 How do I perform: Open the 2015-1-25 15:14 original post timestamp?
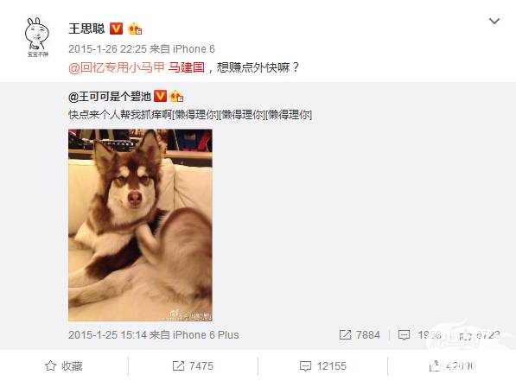coord(107,335)
